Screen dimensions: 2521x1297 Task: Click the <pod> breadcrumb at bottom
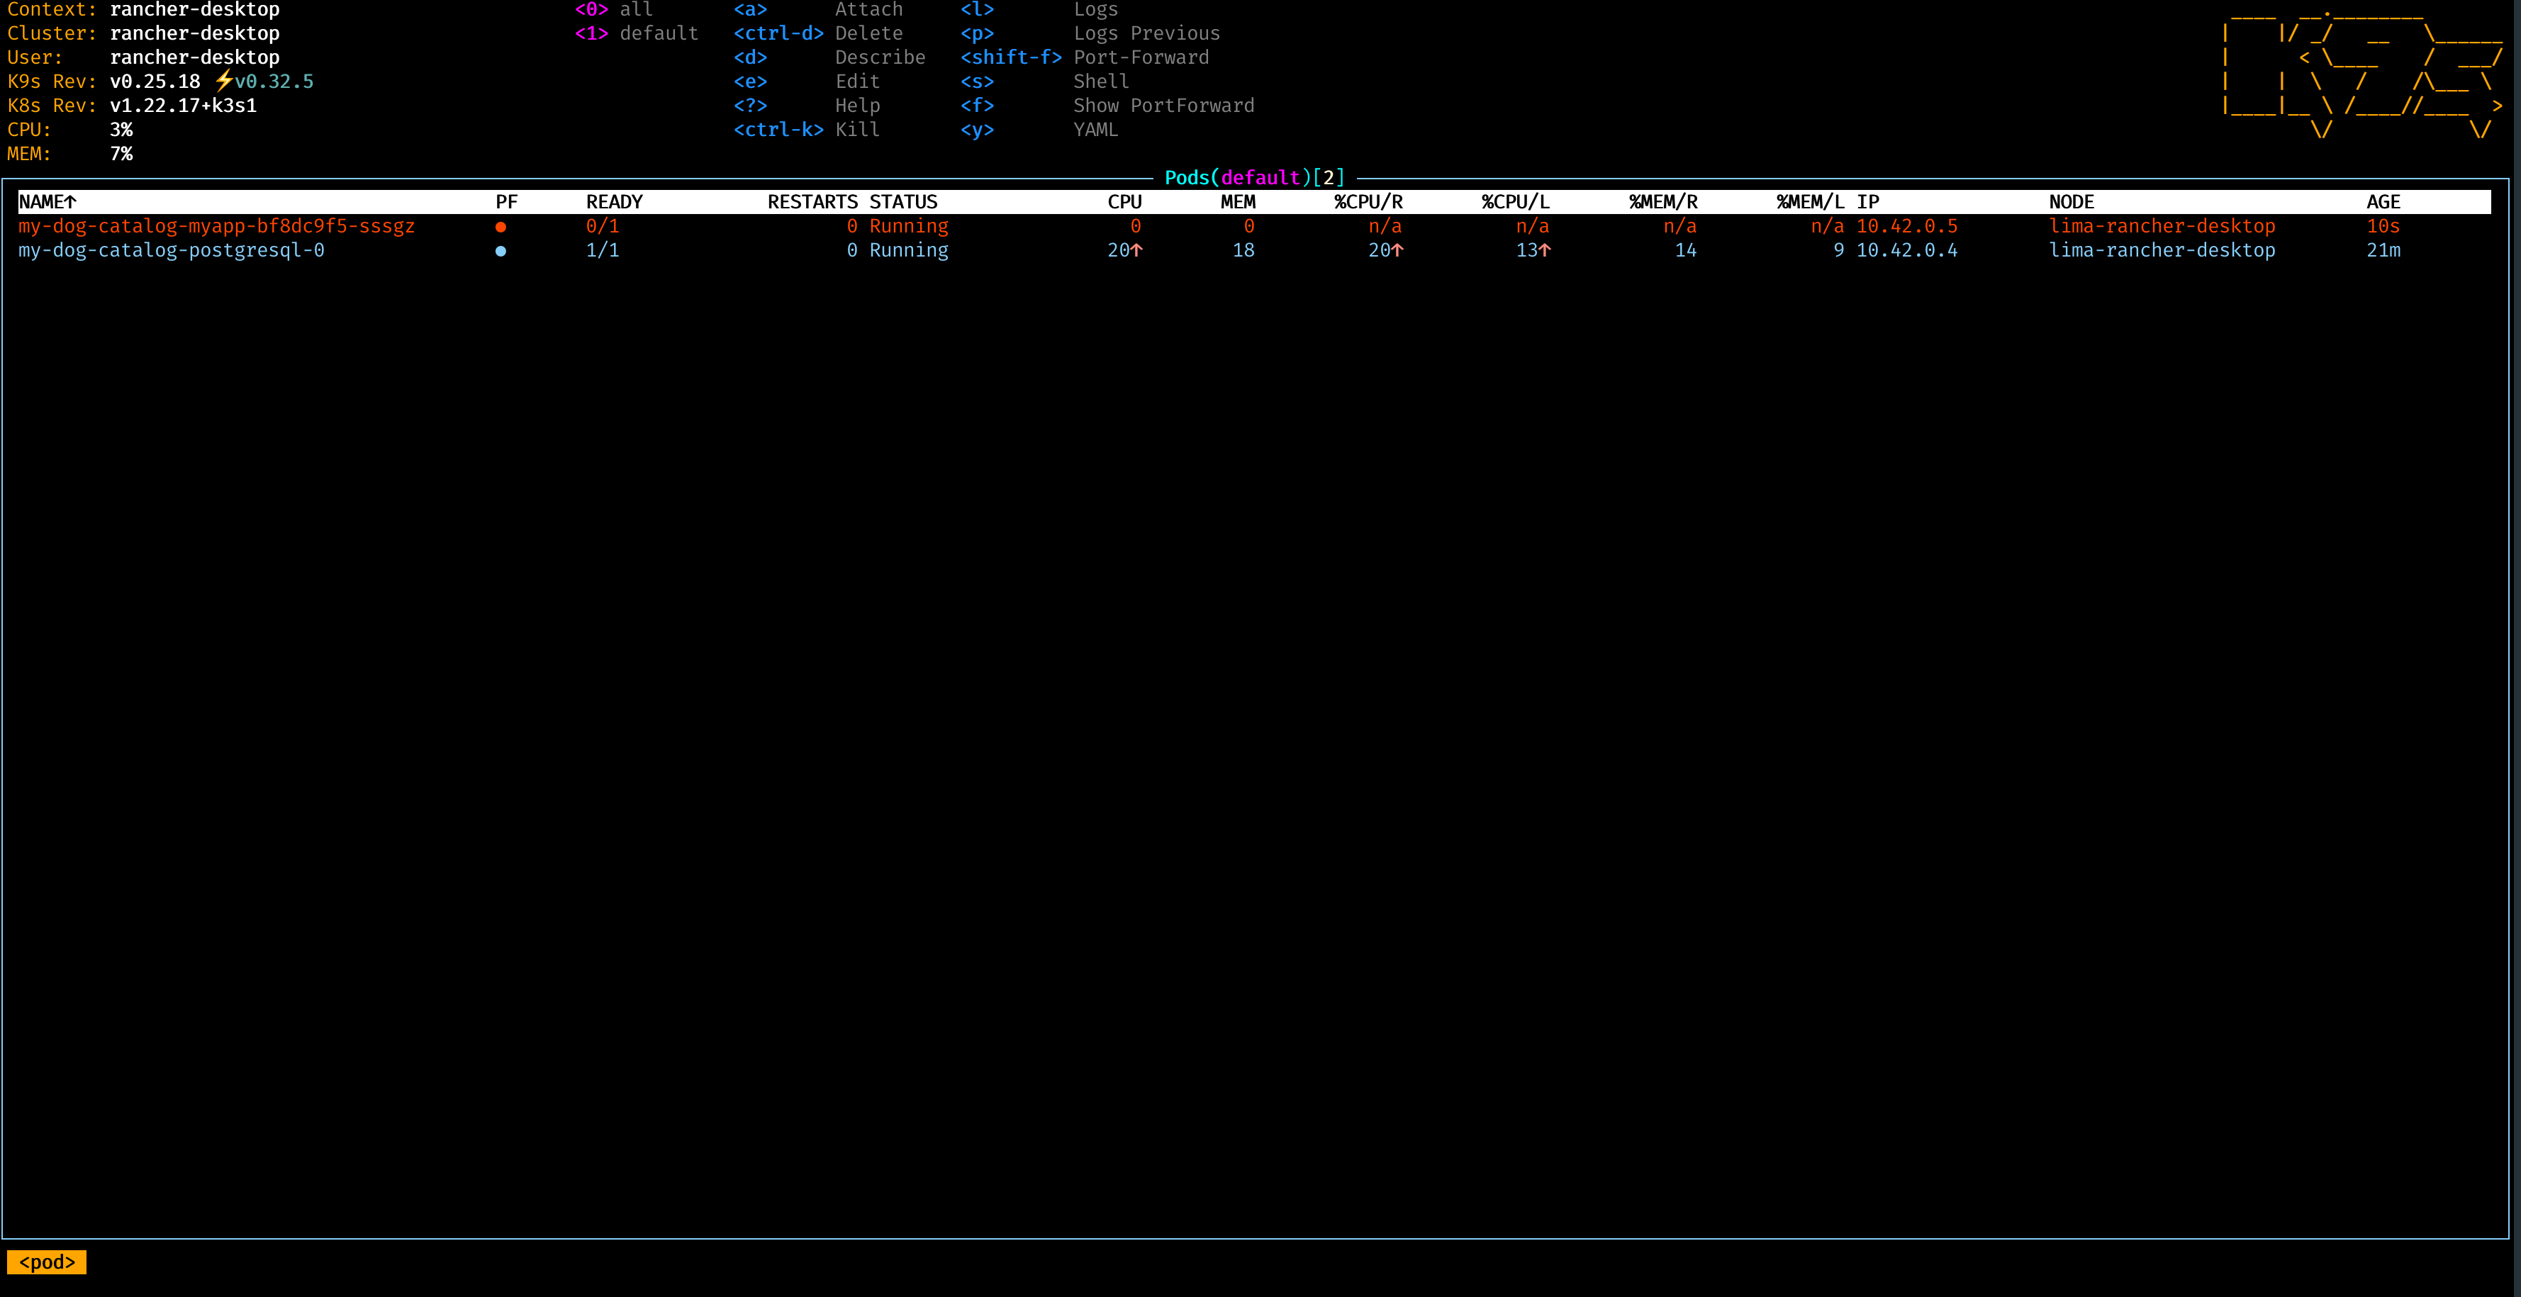click(46, 1262)
